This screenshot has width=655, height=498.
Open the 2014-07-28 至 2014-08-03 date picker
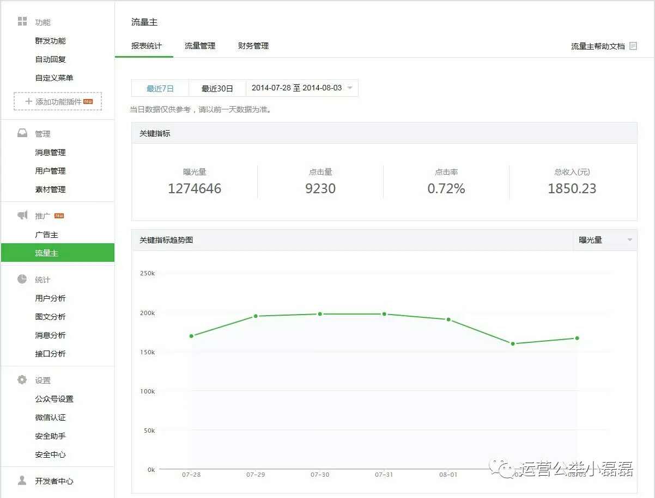point(302,88)
